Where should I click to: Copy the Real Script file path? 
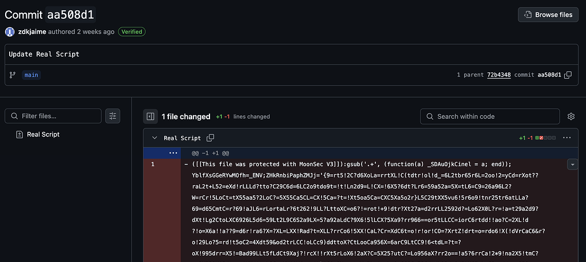pos(211,138)
